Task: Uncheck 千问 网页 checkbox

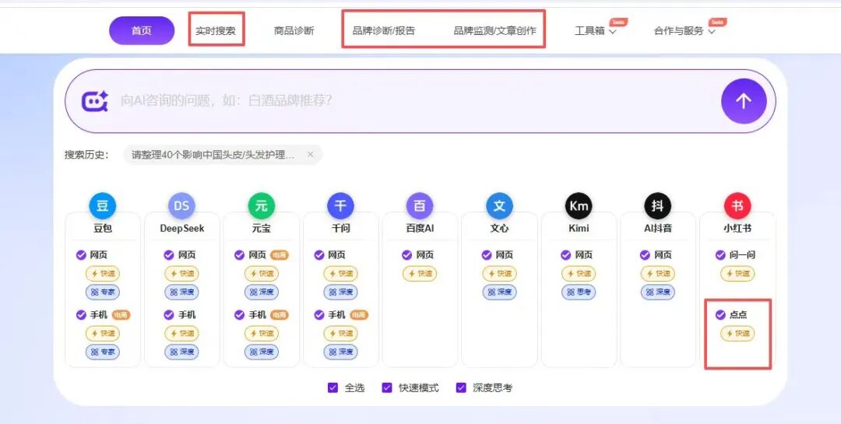Action: tap(319, 255)
